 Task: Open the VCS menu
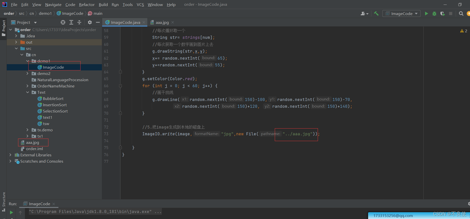[140, 5]
